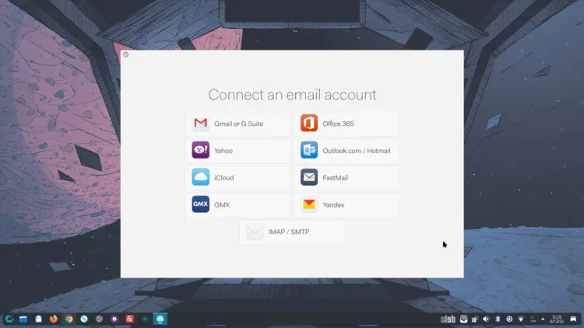Image resolution: width=584 pixels, height=328 pixels.
Task: Choose Gmail or G Suite account option
Action: [238, 124]
